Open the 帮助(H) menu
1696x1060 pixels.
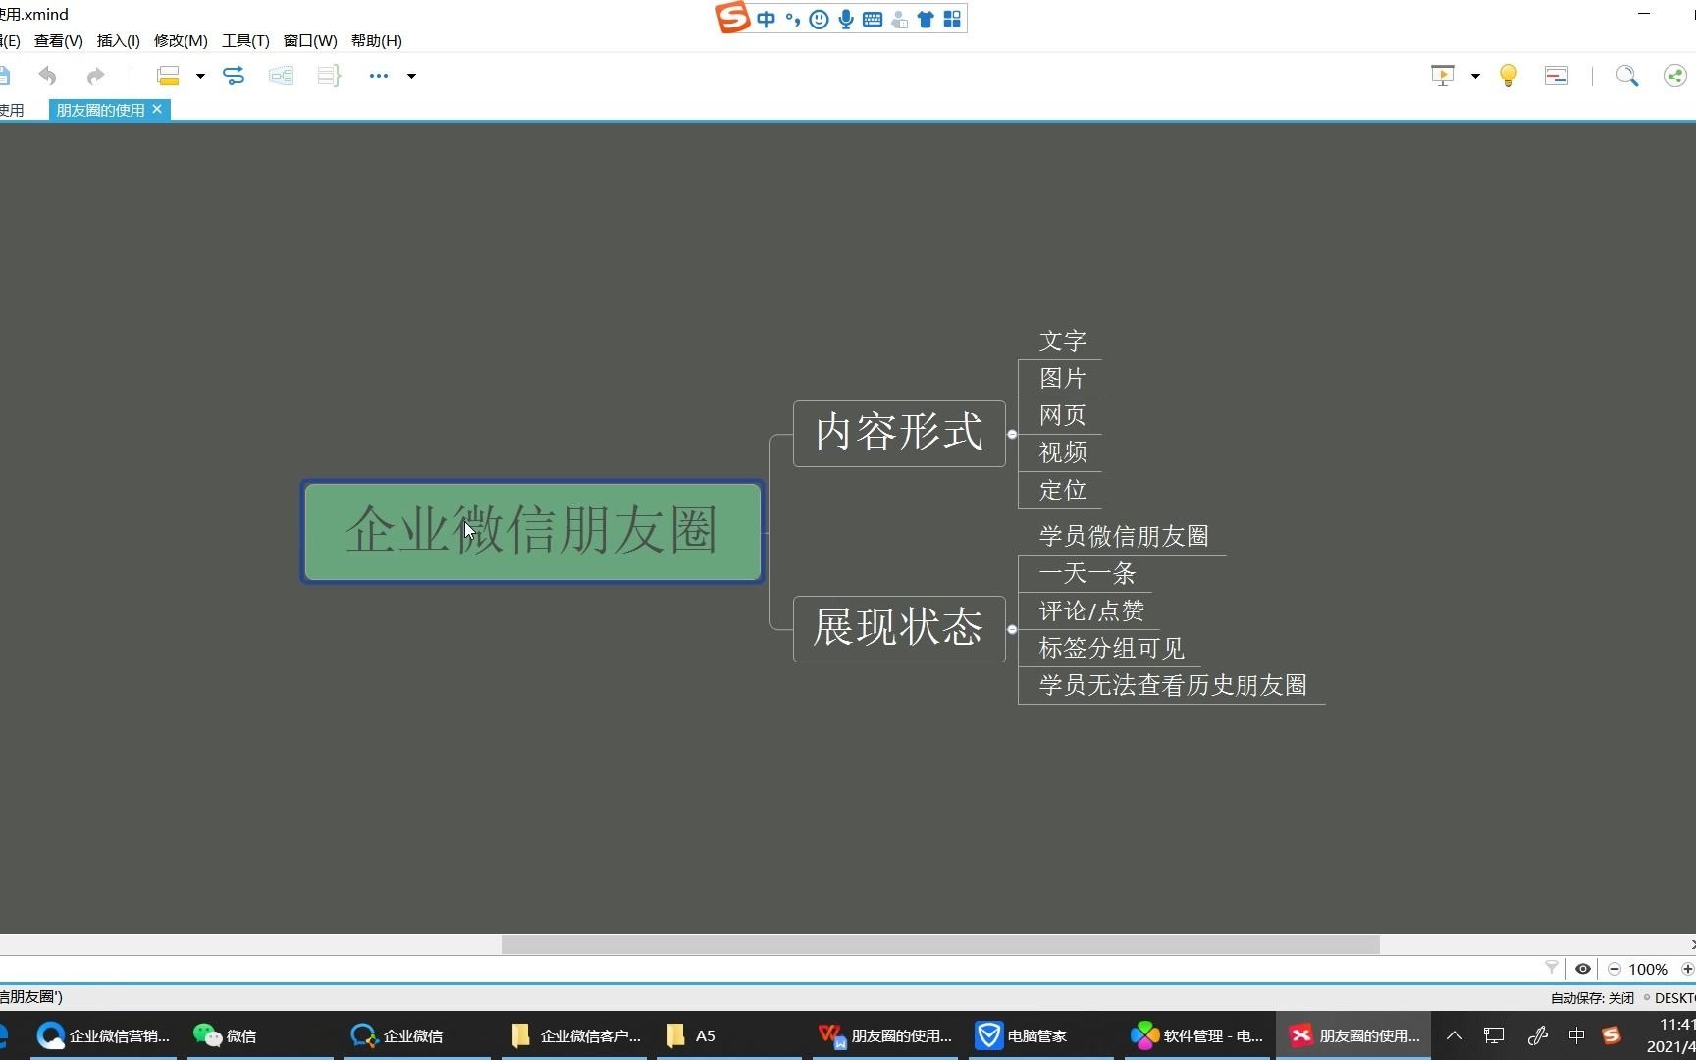(x=377, y=40)
